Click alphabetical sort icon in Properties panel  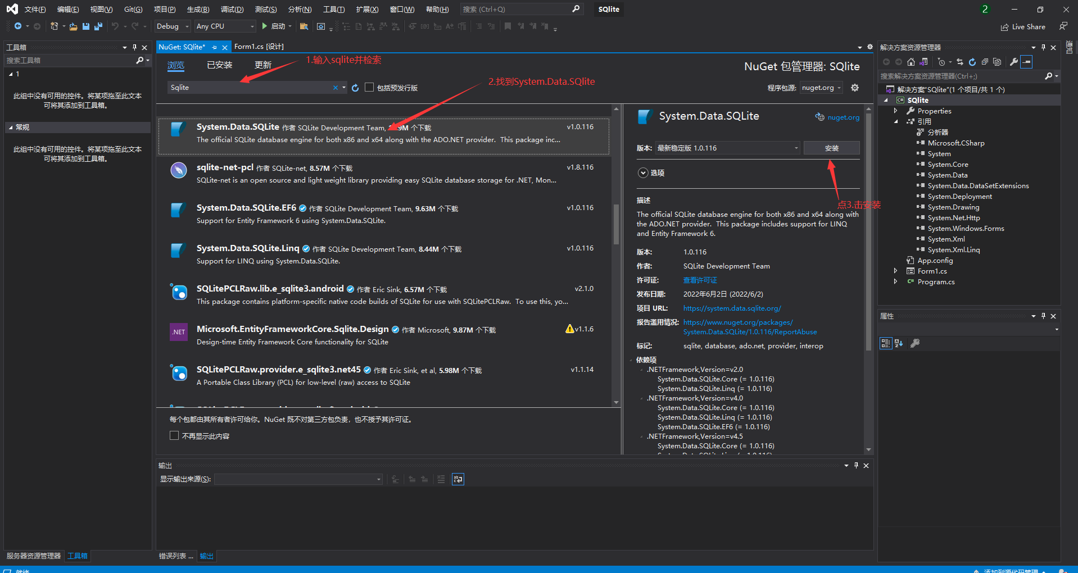[x=899, y=343]
